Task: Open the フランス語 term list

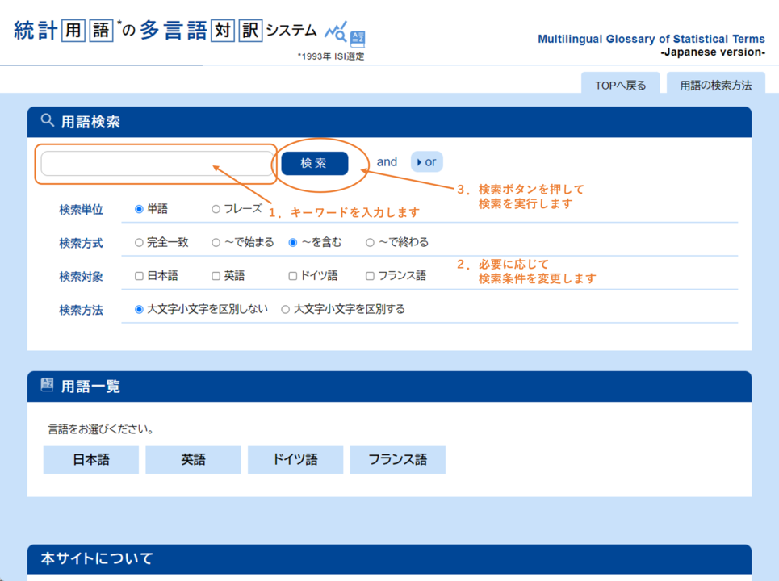Action: coord(397,460)
